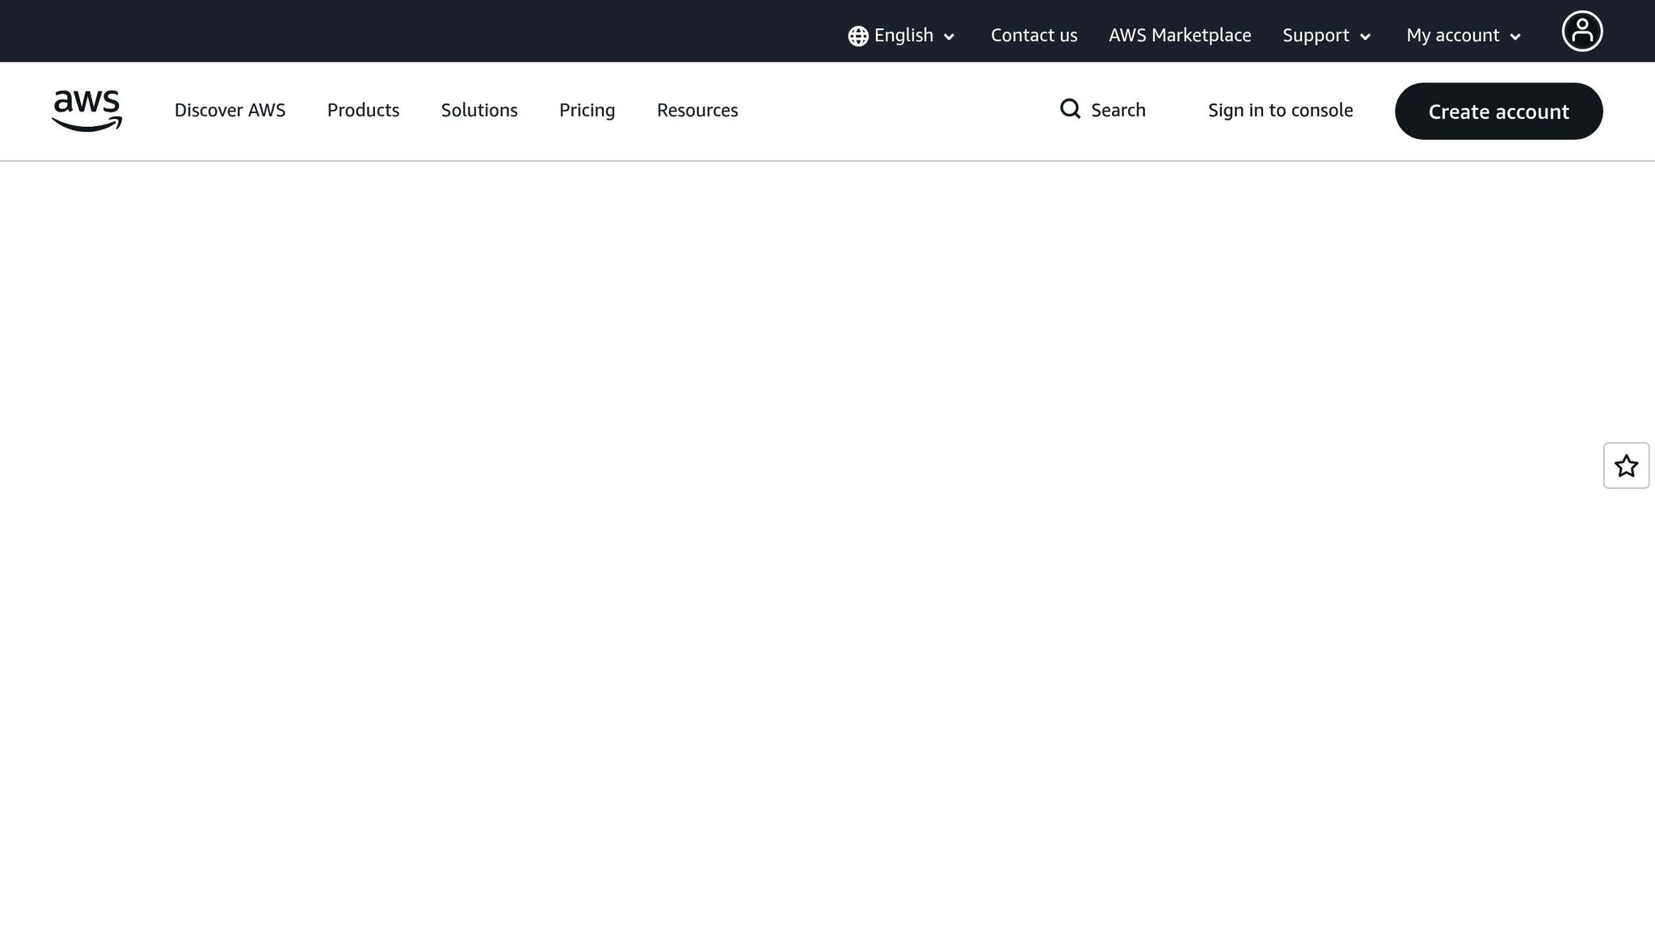Click Sign in to console link
The image size is (1655, 931).
(x=1280, y=110)
